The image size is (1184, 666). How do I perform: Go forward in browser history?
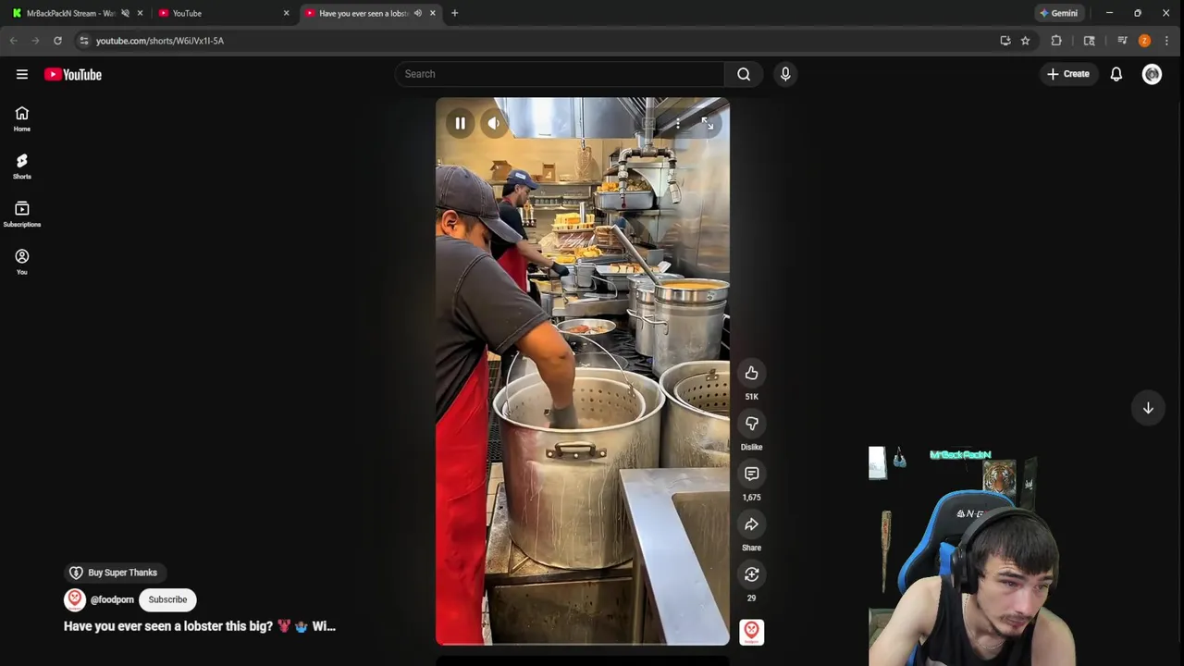[x=35, y=41]
